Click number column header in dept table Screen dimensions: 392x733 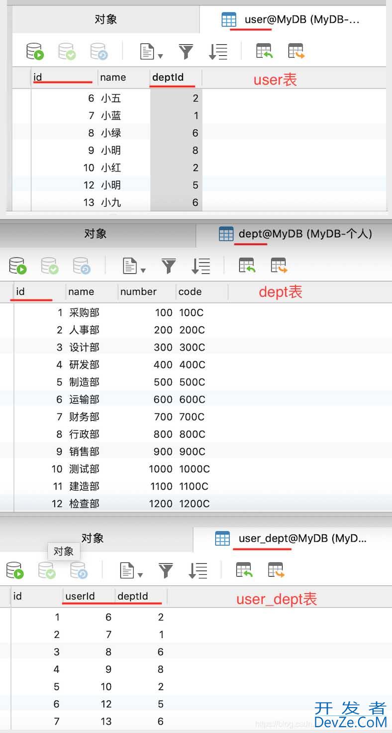147,292
